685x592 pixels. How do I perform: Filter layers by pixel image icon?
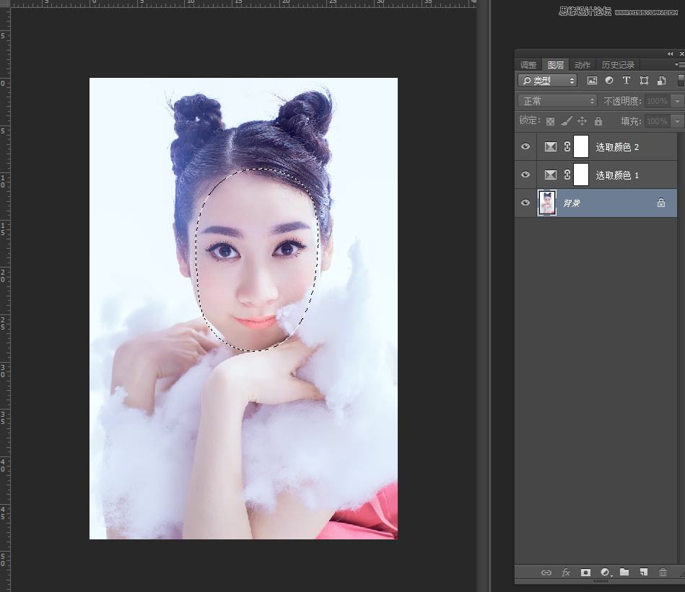pos(592,81)
